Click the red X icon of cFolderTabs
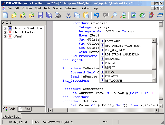Screen dimensions: 165x125 10,32
